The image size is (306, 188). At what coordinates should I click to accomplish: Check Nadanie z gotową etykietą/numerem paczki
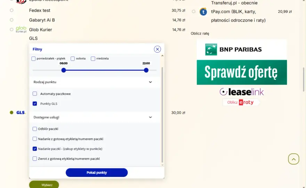click(34, 139)
